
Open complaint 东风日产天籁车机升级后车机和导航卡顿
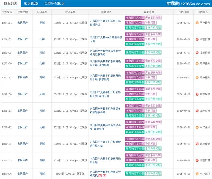point(105,110)
